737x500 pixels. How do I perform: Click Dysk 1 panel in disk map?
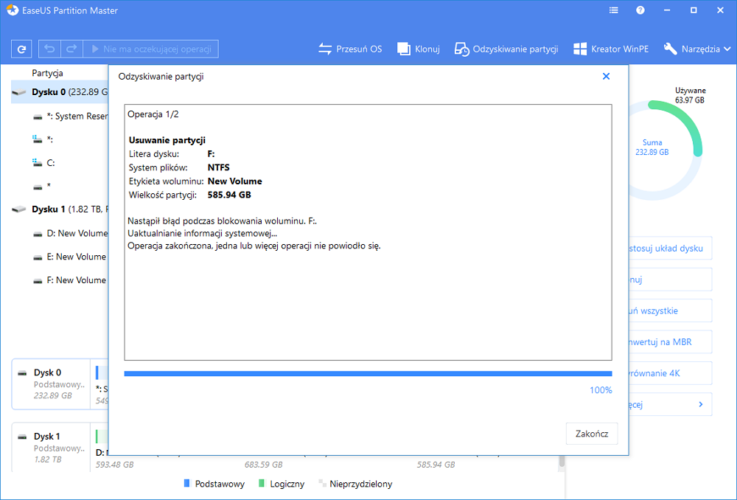pyautogui.click(x=51, y=448)
